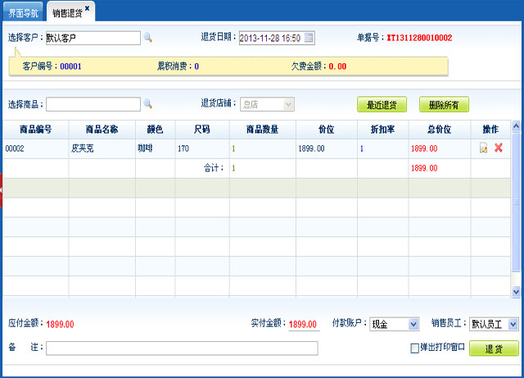Viewport: 524px width, 378px height.
Task: Open the 退货店铺 dropdown
Action: tap(289, 104)
